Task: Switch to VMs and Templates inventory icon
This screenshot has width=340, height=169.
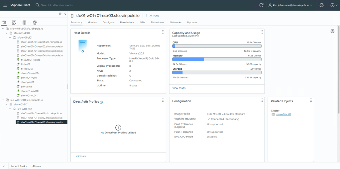Action: point(14,23)
